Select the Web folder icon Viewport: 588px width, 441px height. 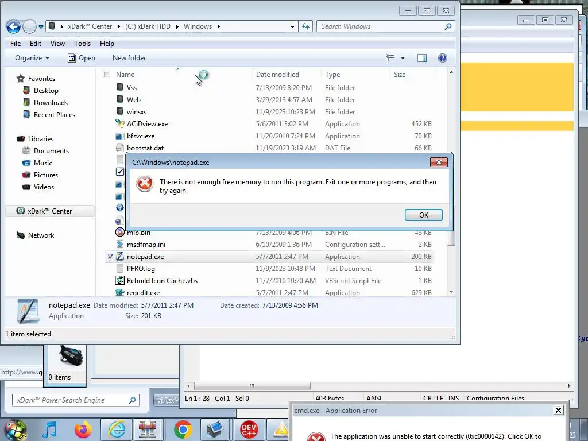[x=120, y=99]
